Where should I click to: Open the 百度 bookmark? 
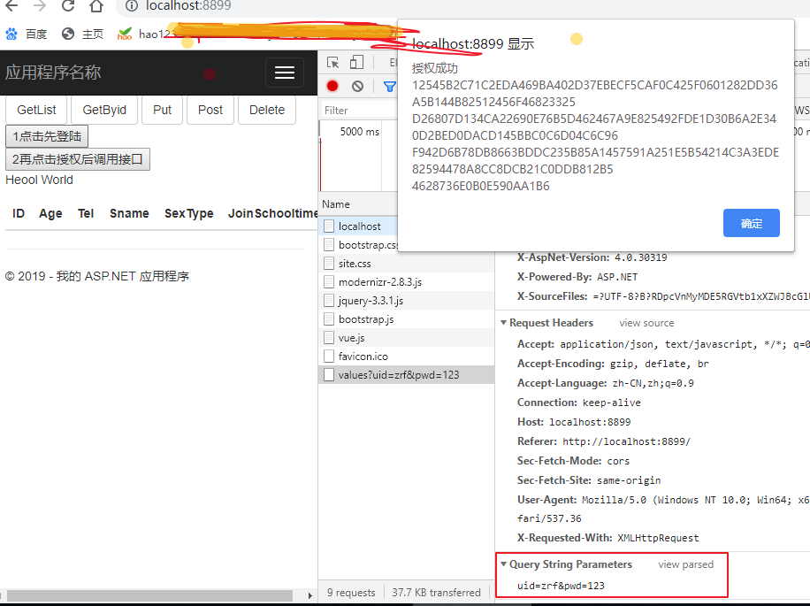click(x=26, y=35)
